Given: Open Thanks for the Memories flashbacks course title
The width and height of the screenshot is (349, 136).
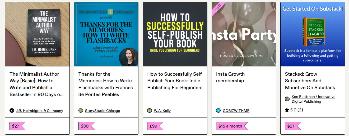Looking at the screenshot, I should click(106, 84).
